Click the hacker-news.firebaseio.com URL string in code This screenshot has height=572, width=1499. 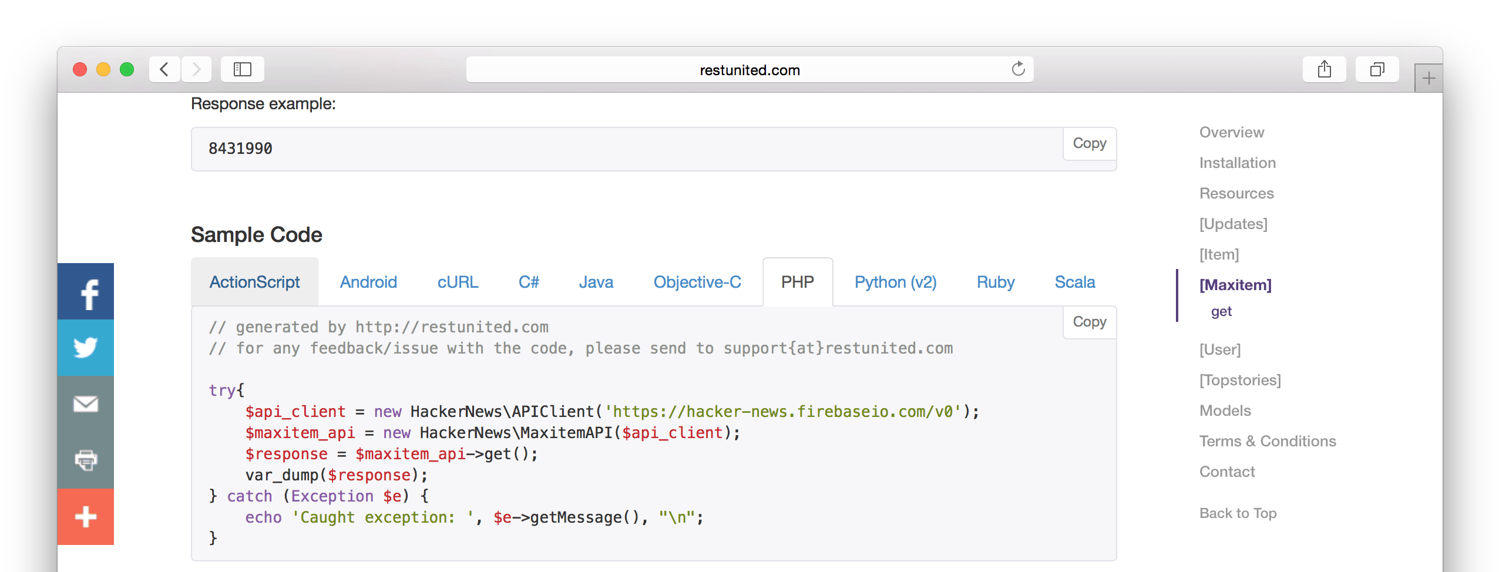click(x=782, y=412)
